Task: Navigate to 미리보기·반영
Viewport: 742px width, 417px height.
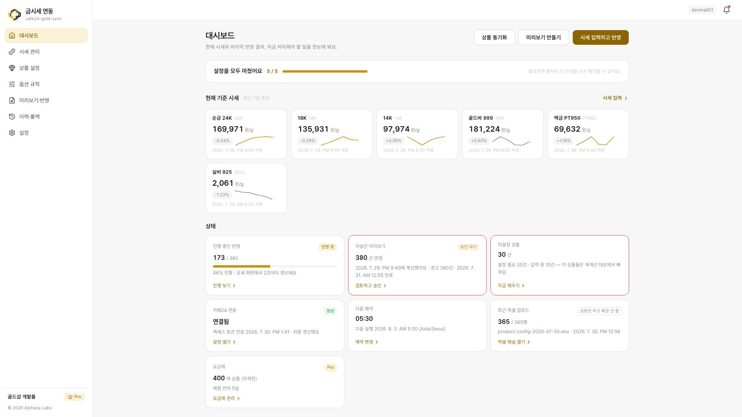Action: coord(46,100)
